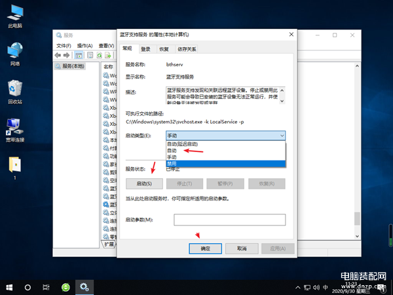Click the Services gear taskbar icon
Screen dimensions: 393x295
(84, 287)
